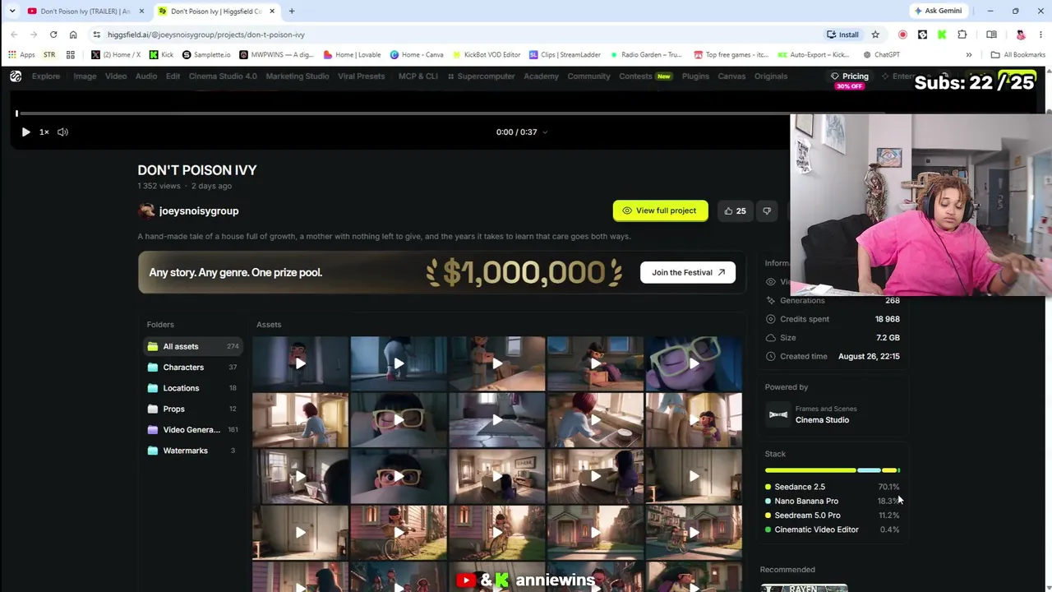Go to the browser home page
Viewport: 1052px width, 592px height.
click(x=73, y=35)
